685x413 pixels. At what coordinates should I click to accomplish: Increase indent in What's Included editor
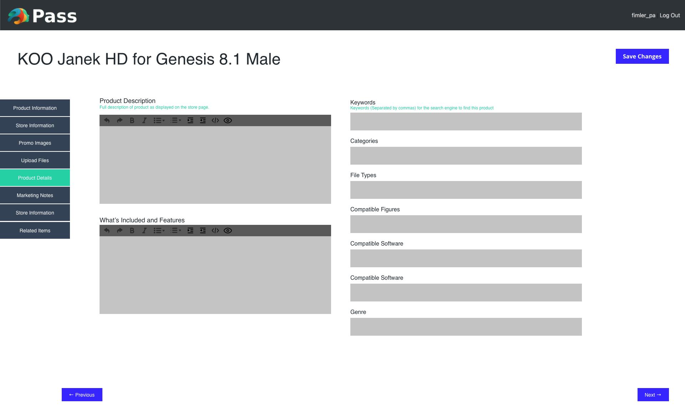point(191,231)
